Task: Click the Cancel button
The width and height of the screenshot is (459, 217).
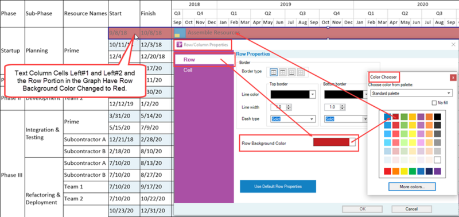Action: (411, 209)
